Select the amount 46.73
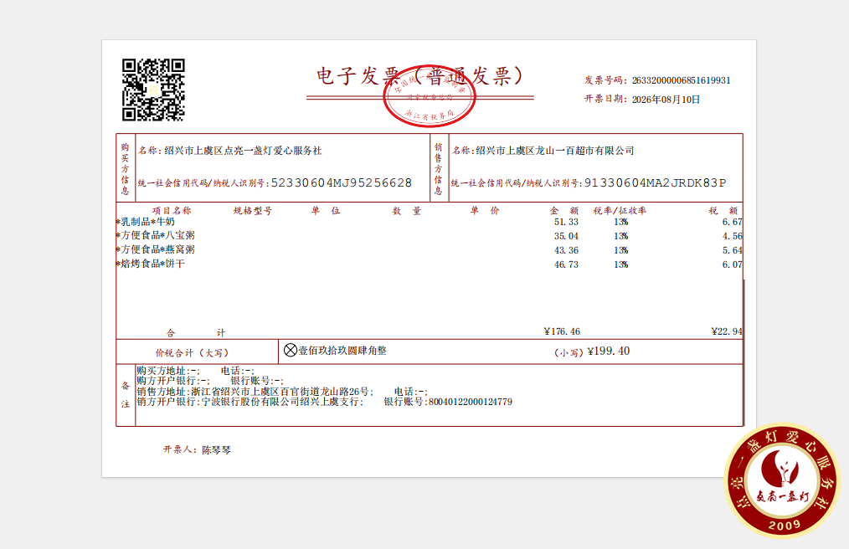 pos(566,264)
